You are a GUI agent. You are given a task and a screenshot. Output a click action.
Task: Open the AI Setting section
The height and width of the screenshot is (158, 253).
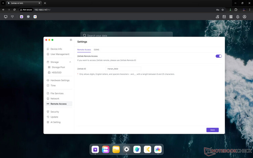click(x=55, y=122)
